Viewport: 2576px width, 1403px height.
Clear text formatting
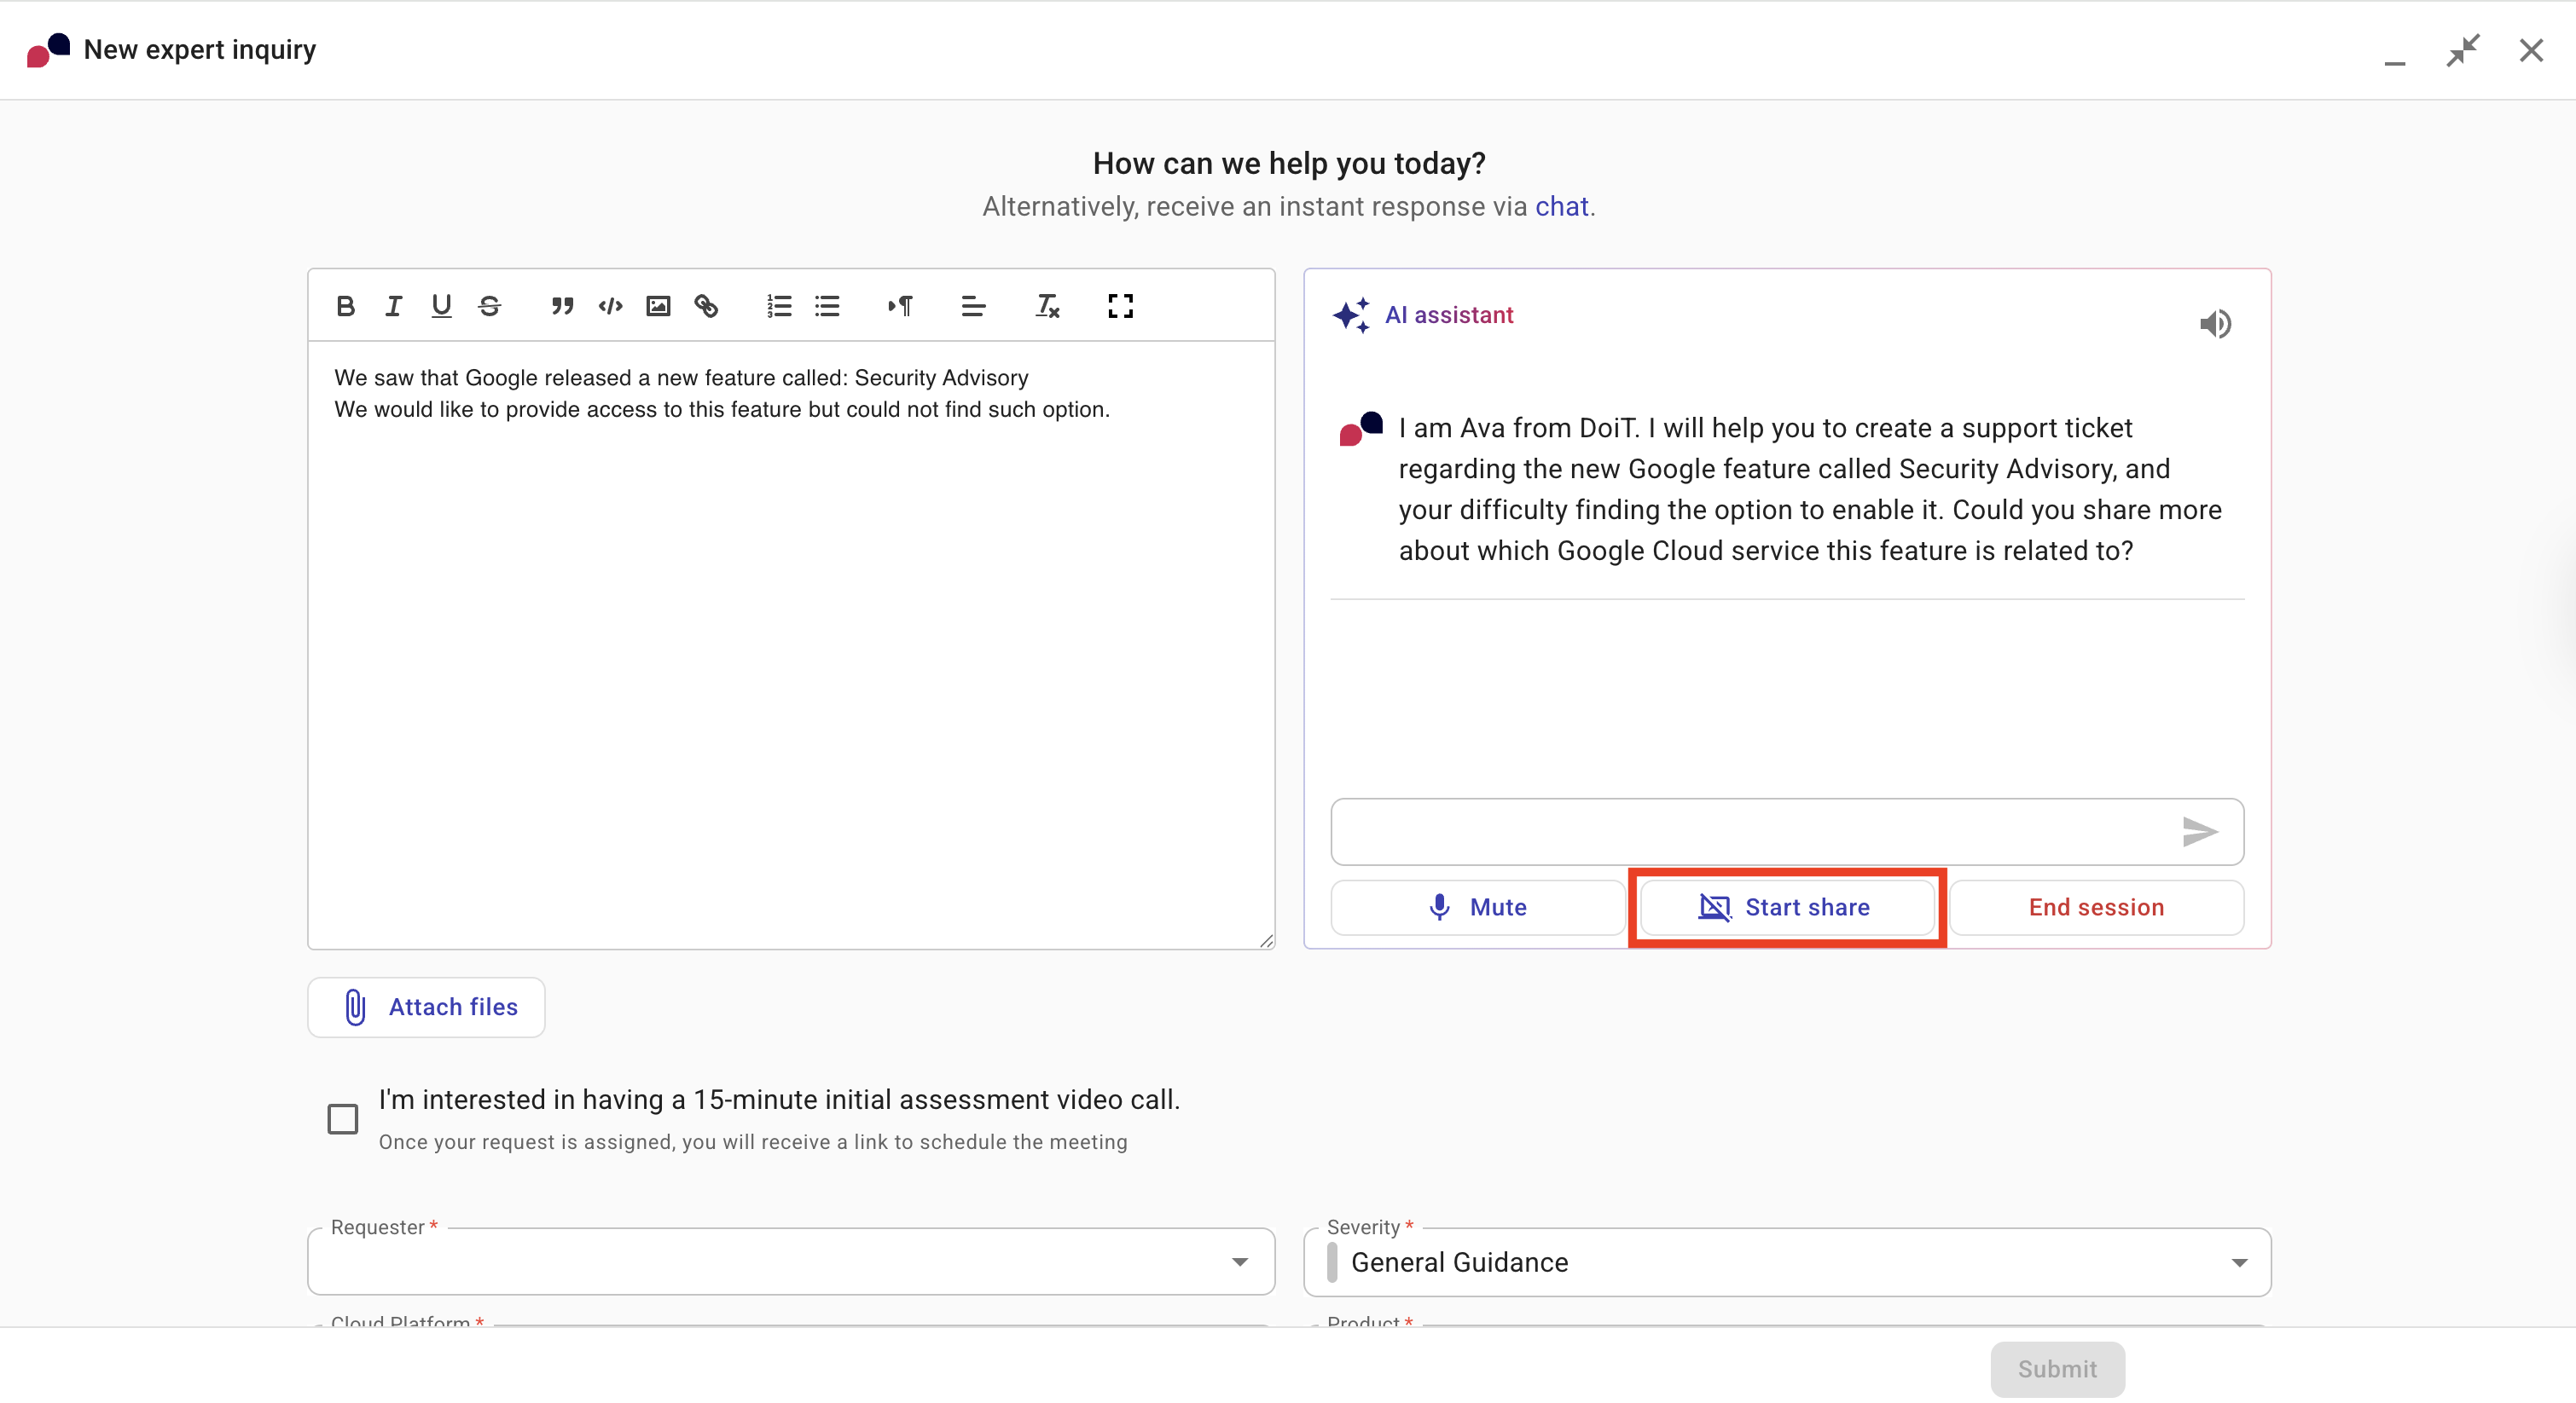click(x=1047, y=306)
